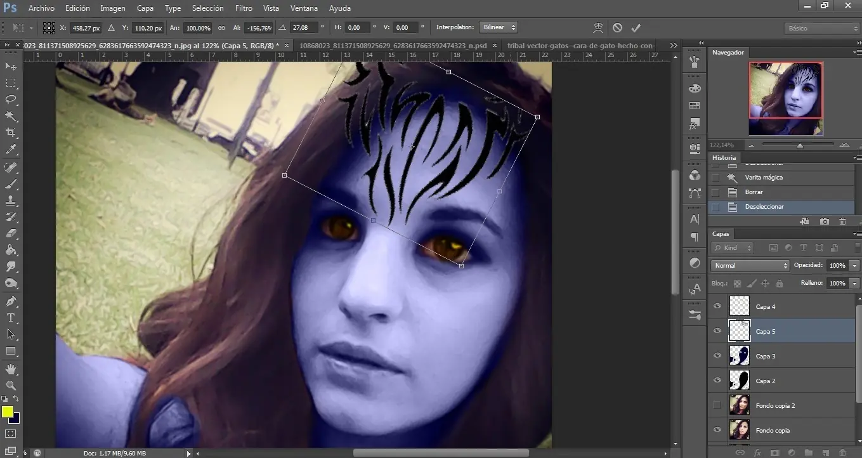Select the Rectangle shape tool

coord(11,351)
